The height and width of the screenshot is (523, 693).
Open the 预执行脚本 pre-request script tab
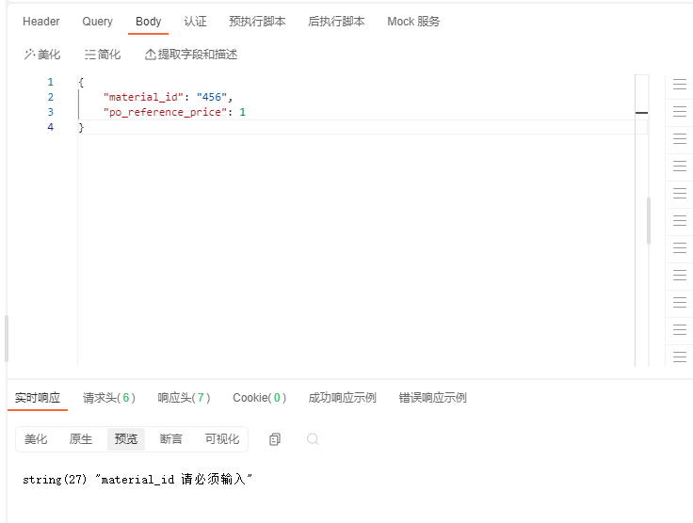tap(257, 22)
